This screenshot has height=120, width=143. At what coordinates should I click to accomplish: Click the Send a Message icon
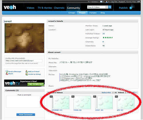pos(7,71)
